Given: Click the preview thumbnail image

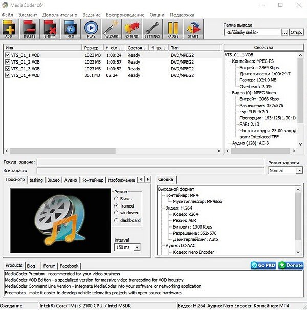Looking at the screenshot, I should pyautogui.click(x=60, y=220).
